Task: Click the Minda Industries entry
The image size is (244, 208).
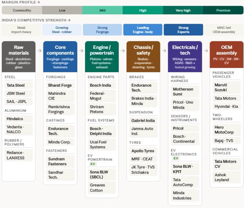Action: tap(185, 195)
